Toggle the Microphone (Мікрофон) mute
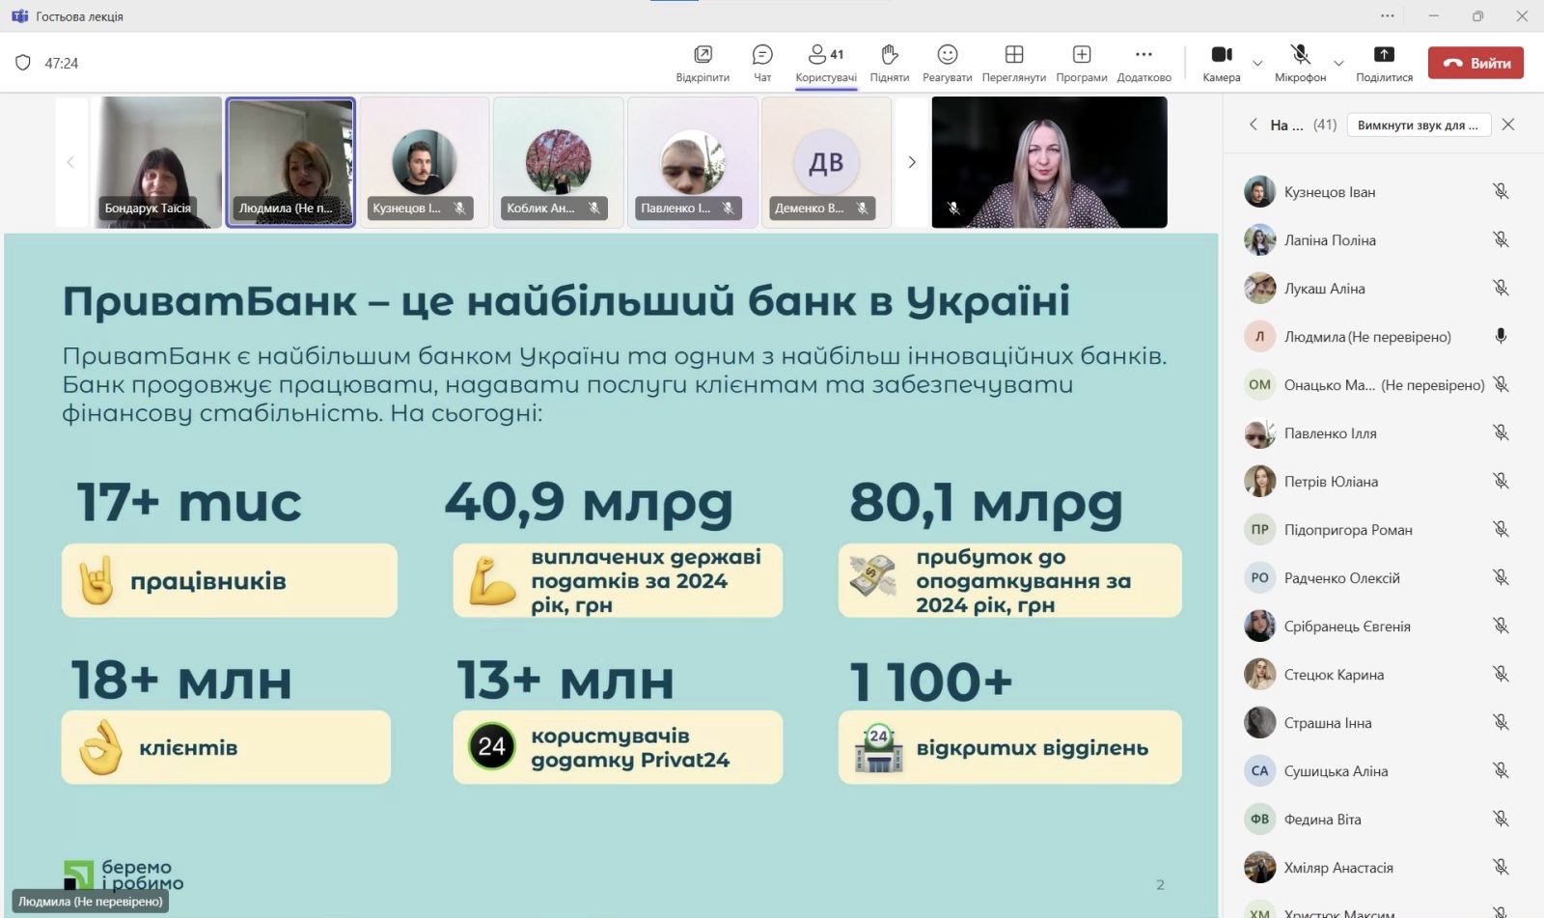This screenshot has height=918, width=1544. 1300,62
